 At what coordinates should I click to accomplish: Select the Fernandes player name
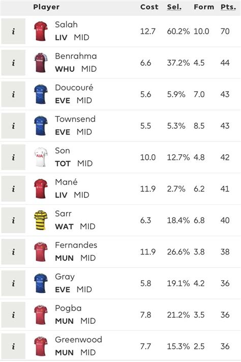point(76,245)
